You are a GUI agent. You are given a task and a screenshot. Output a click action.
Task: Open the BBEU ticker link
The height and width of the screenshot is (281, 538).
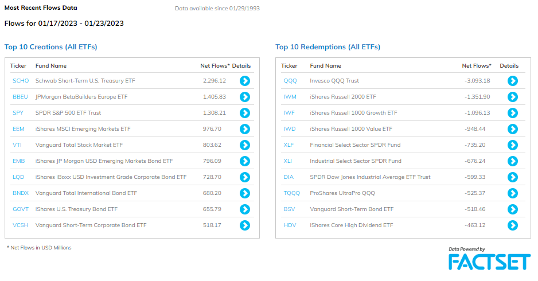pyautogui.click(x=20, y=97)
